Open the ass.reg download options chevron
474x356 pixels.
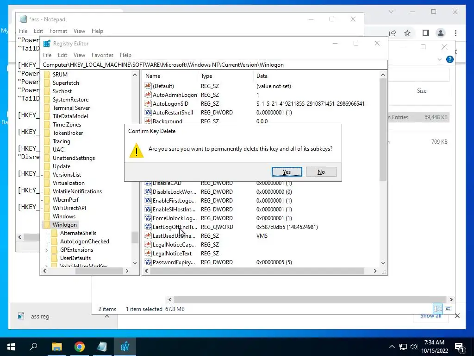pyautogui.click(x=107, y=316)
